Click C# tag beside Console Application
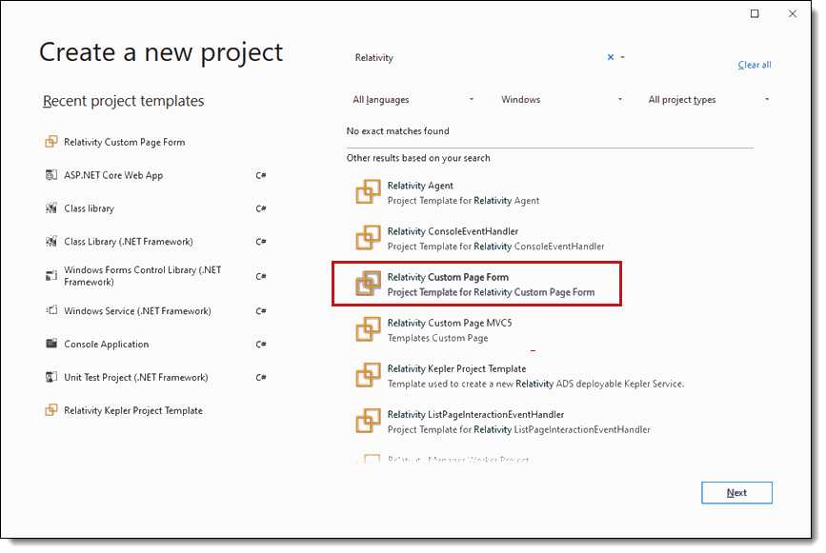Image resolution: width=826 pixels, height=553 pixels. click(x=261, y=345)
